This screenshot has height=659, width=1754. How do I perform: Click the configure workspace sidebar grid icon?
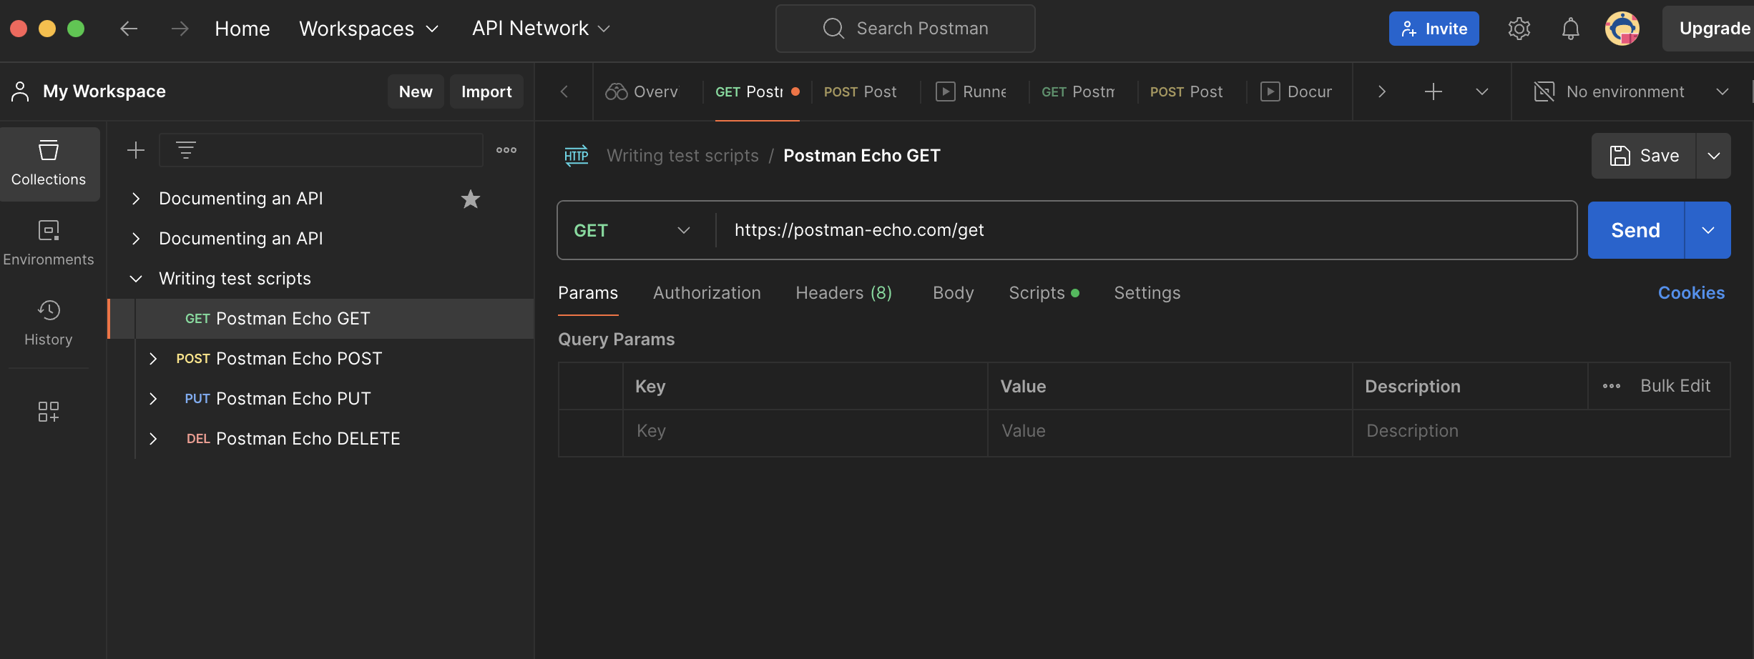49,412
